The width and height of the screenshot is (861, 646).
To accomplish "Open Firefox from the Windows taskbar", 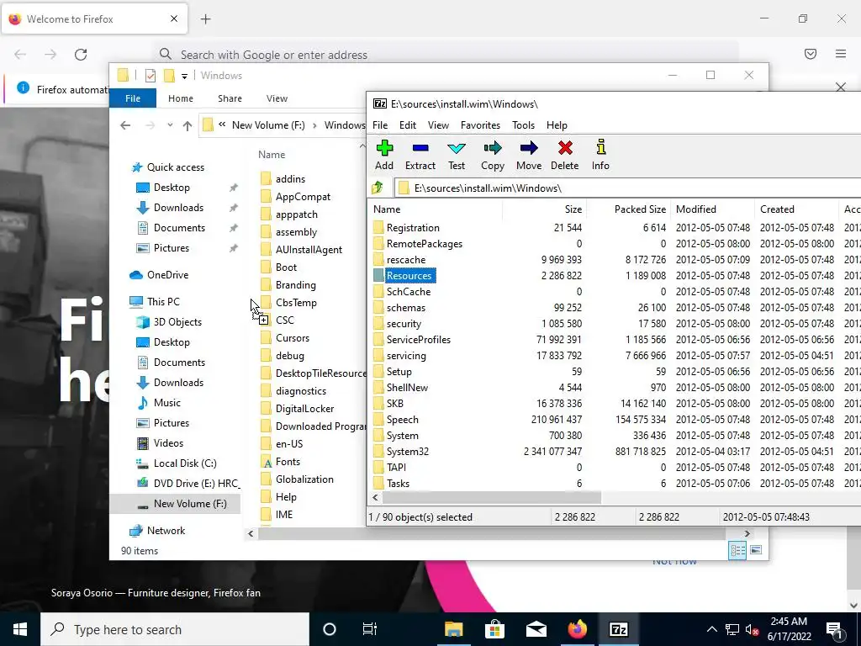I will (577, 629).
